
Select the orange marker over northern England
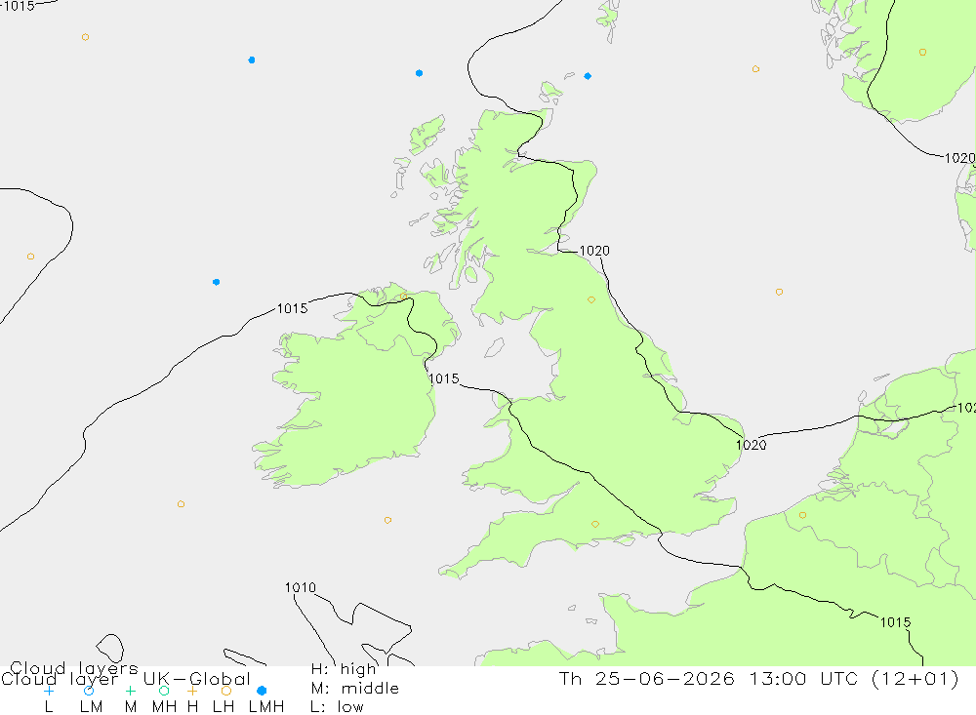point(591,299)
